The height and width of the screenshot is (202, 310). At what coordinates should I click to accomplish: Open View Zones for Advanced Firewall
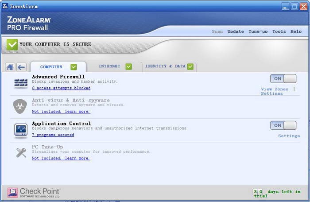point(275,89)
